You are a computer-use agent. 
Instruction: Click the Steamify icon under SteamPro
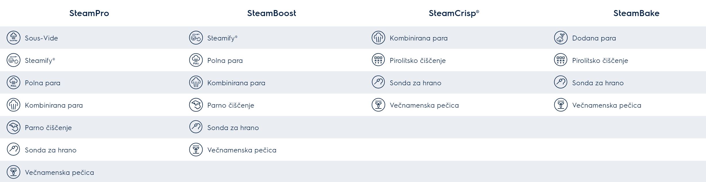[14, 60]
